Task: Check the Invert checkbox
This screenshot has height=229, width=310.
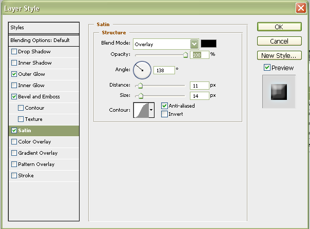Action: tap(164, 114)
